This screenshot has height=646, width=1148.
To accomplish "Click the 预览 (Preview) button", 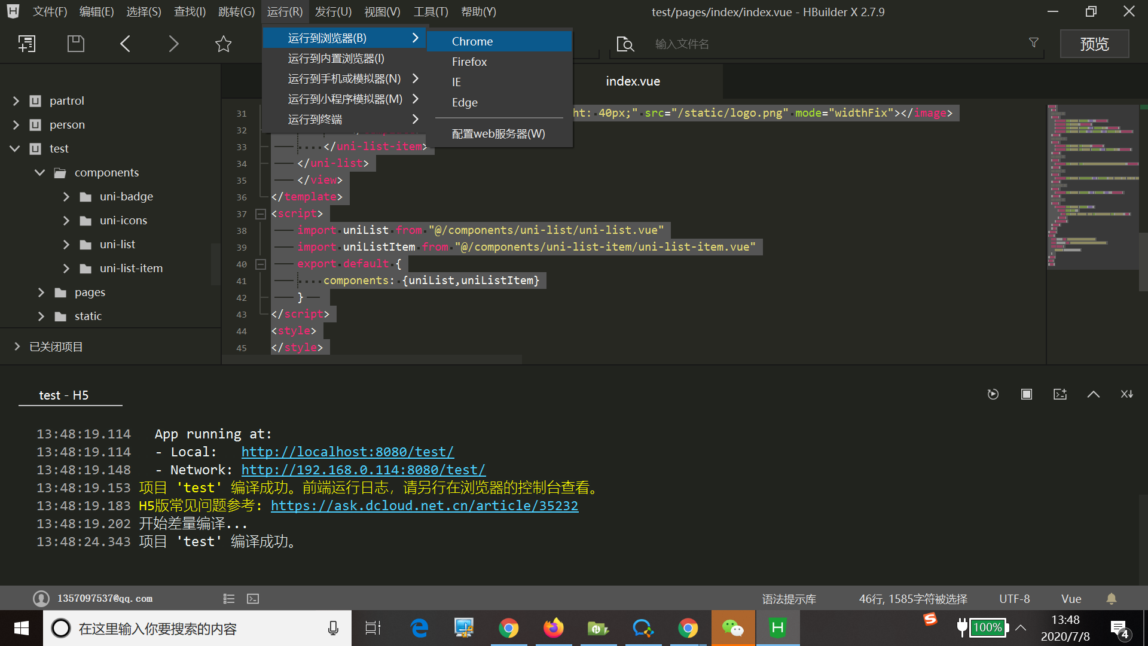I will click(1094, 43).
